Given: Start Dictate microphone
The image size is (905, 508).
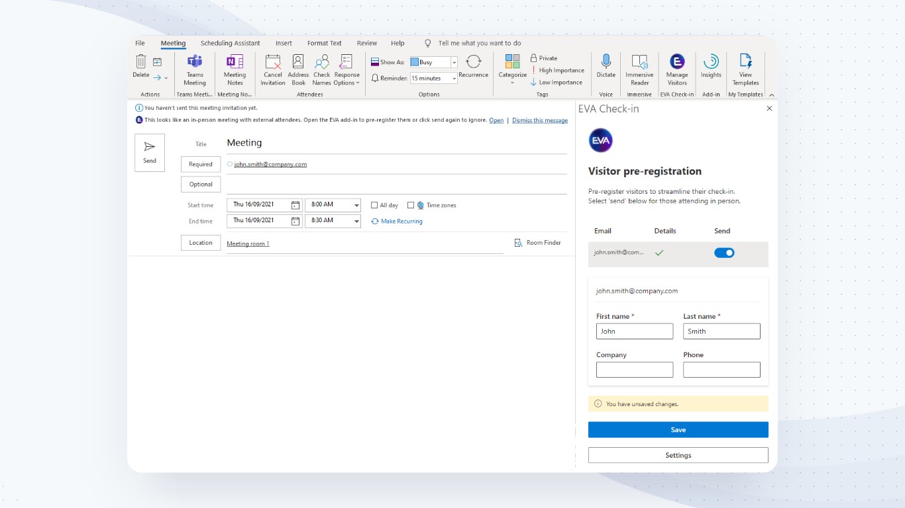Looking at the screenshot, I should (x=606, y=62).
